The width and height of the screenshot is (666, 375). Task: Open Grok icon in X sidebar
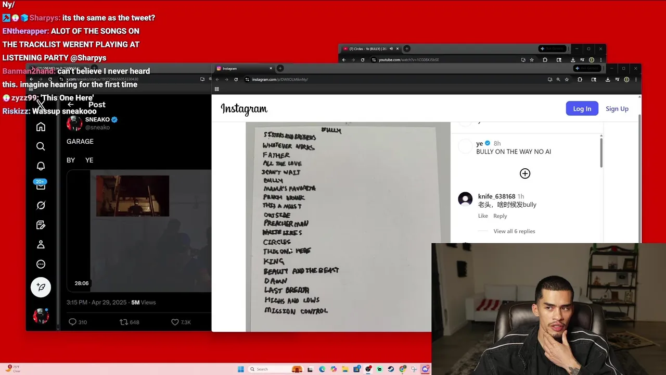(x=41, y=205)
